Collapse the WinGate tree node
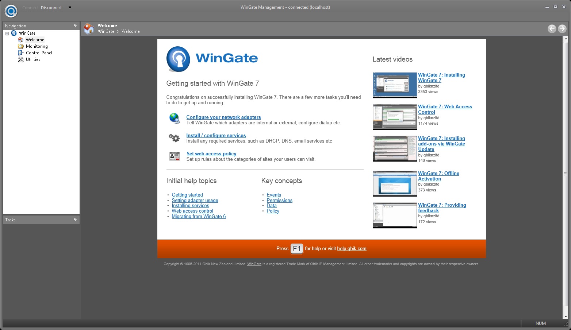Image resolution: width=571 pixels, height=330 pixels. tap(7, 34)
